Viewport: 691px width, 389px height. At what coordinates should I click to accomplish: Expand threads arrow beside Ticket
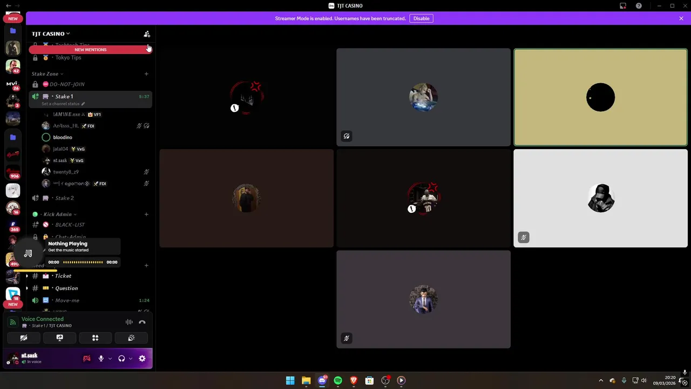click(x=26, y=276)
